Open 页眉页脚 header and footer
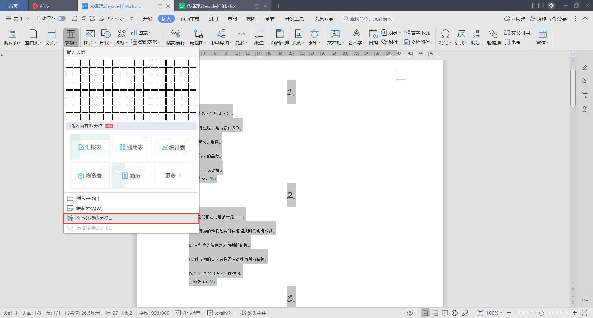 point(280,37)
